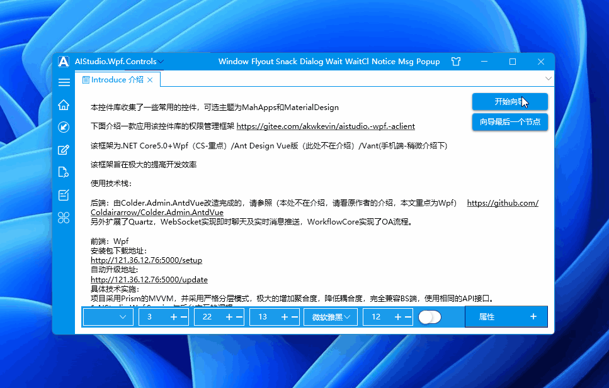Open the Snack menu item
The width and height of the screenshot is (609, 388).
pyautogui.click(x=287, y=61)
